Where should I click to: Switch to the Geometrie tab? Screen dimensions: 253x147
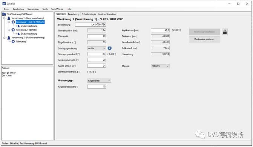(61, 14)
